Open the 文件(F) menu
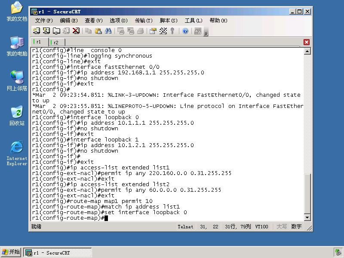This screenshot has width=344, height=258. click(44, 21)
